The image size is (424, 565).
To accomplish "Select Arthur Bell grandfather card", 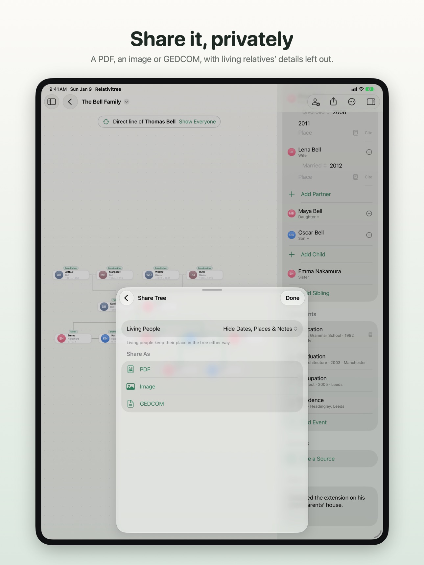I will [71, 274].
